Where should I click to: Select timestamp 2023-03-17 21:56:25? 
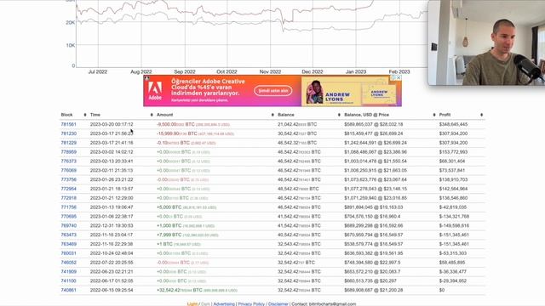[112, 133]
